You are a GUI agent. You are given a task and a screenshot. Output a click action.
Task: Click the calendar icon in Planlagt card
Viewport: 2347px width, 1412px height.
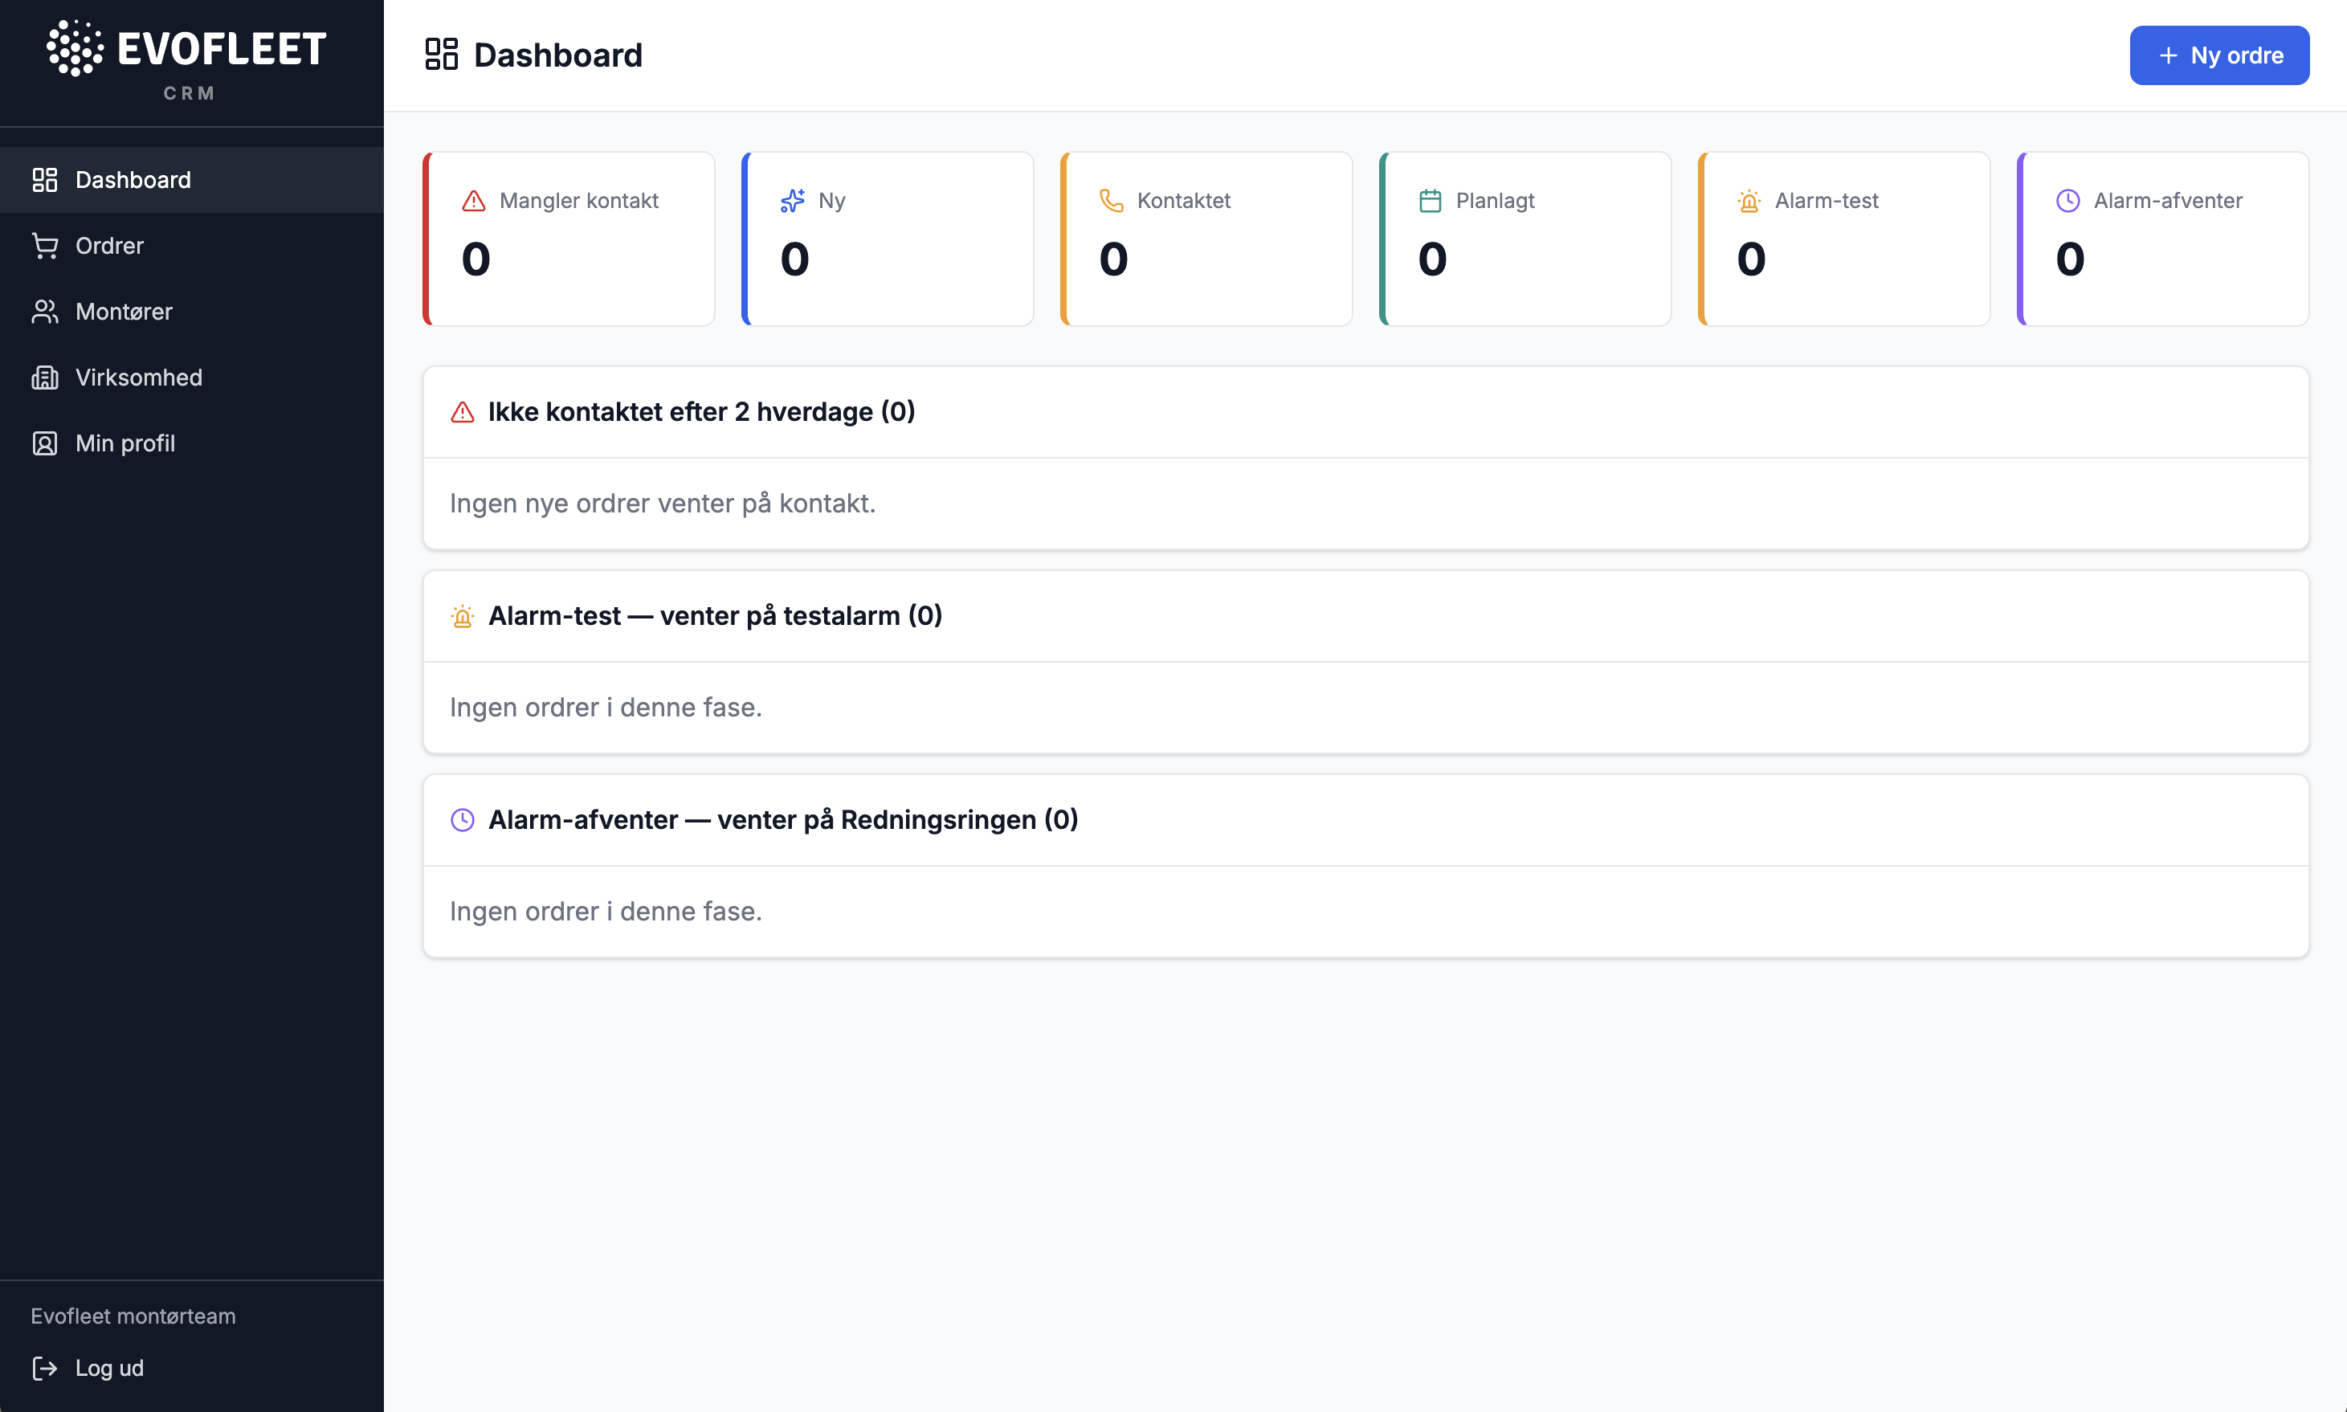click(1430, 201)
